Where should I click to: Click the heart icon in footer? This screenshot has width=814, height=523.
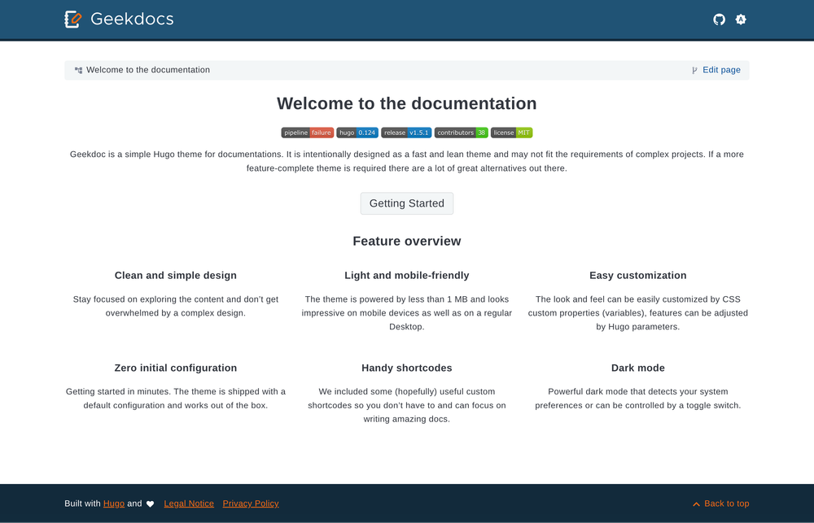150,503
